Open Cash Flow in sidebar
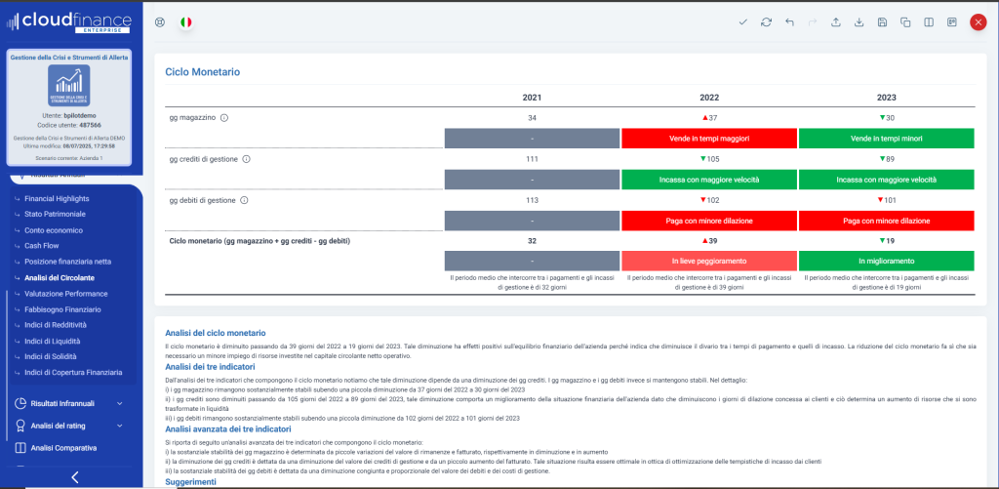This screenshot has height=489, width=999. point(42,245)
